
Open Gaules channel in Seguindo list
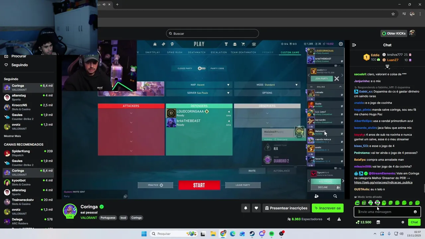[28, 117]
